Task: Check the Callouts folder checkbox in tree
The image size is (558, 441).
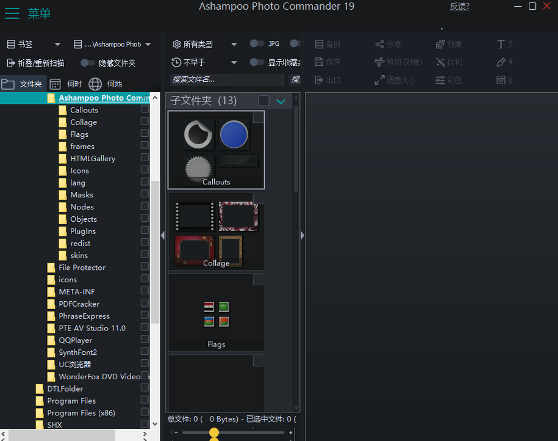Action: 145,109
